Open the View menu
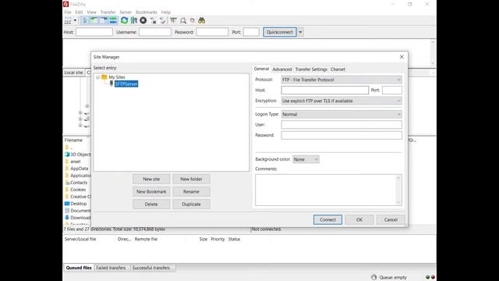Image resolution: width=499 pixels, height=281 pixels. click(x=91, y=12)
